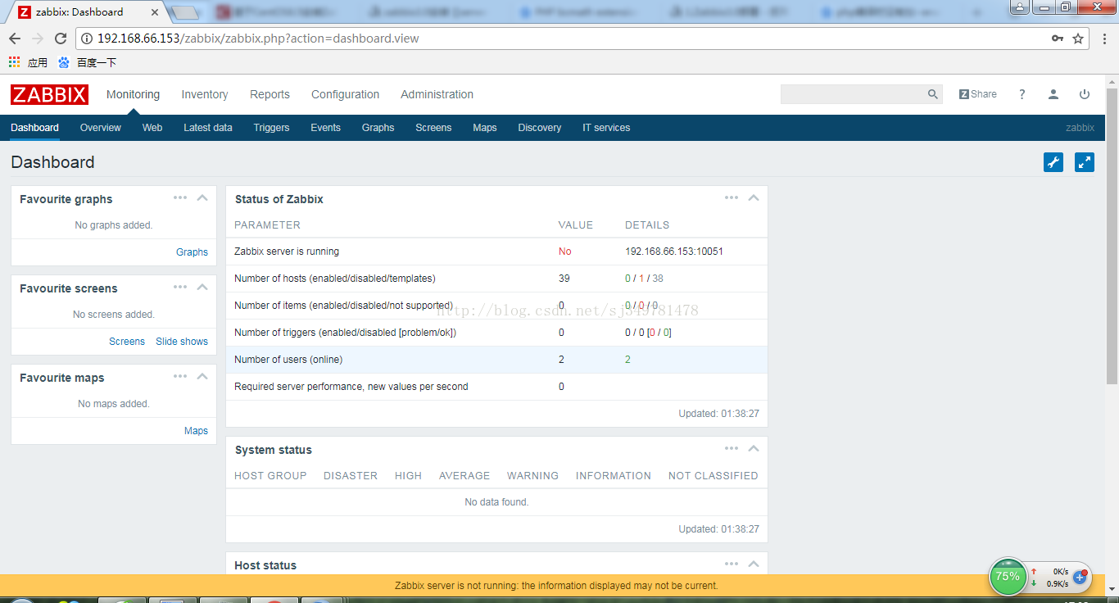Image resolution: width=1119 pixels, height=603 pixels.
Task: Go to Web submenu
Action: click(152, 128)
